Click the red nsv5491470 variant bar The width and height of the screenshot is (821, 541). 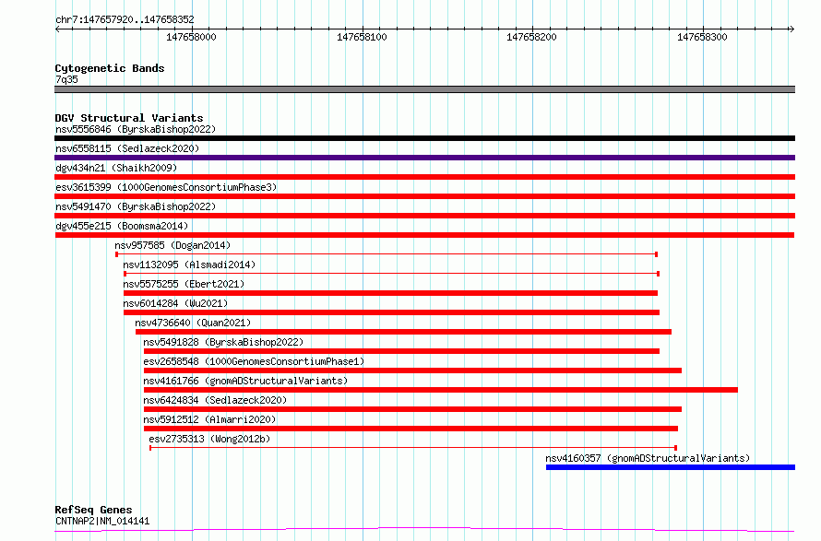click(424, 216)
